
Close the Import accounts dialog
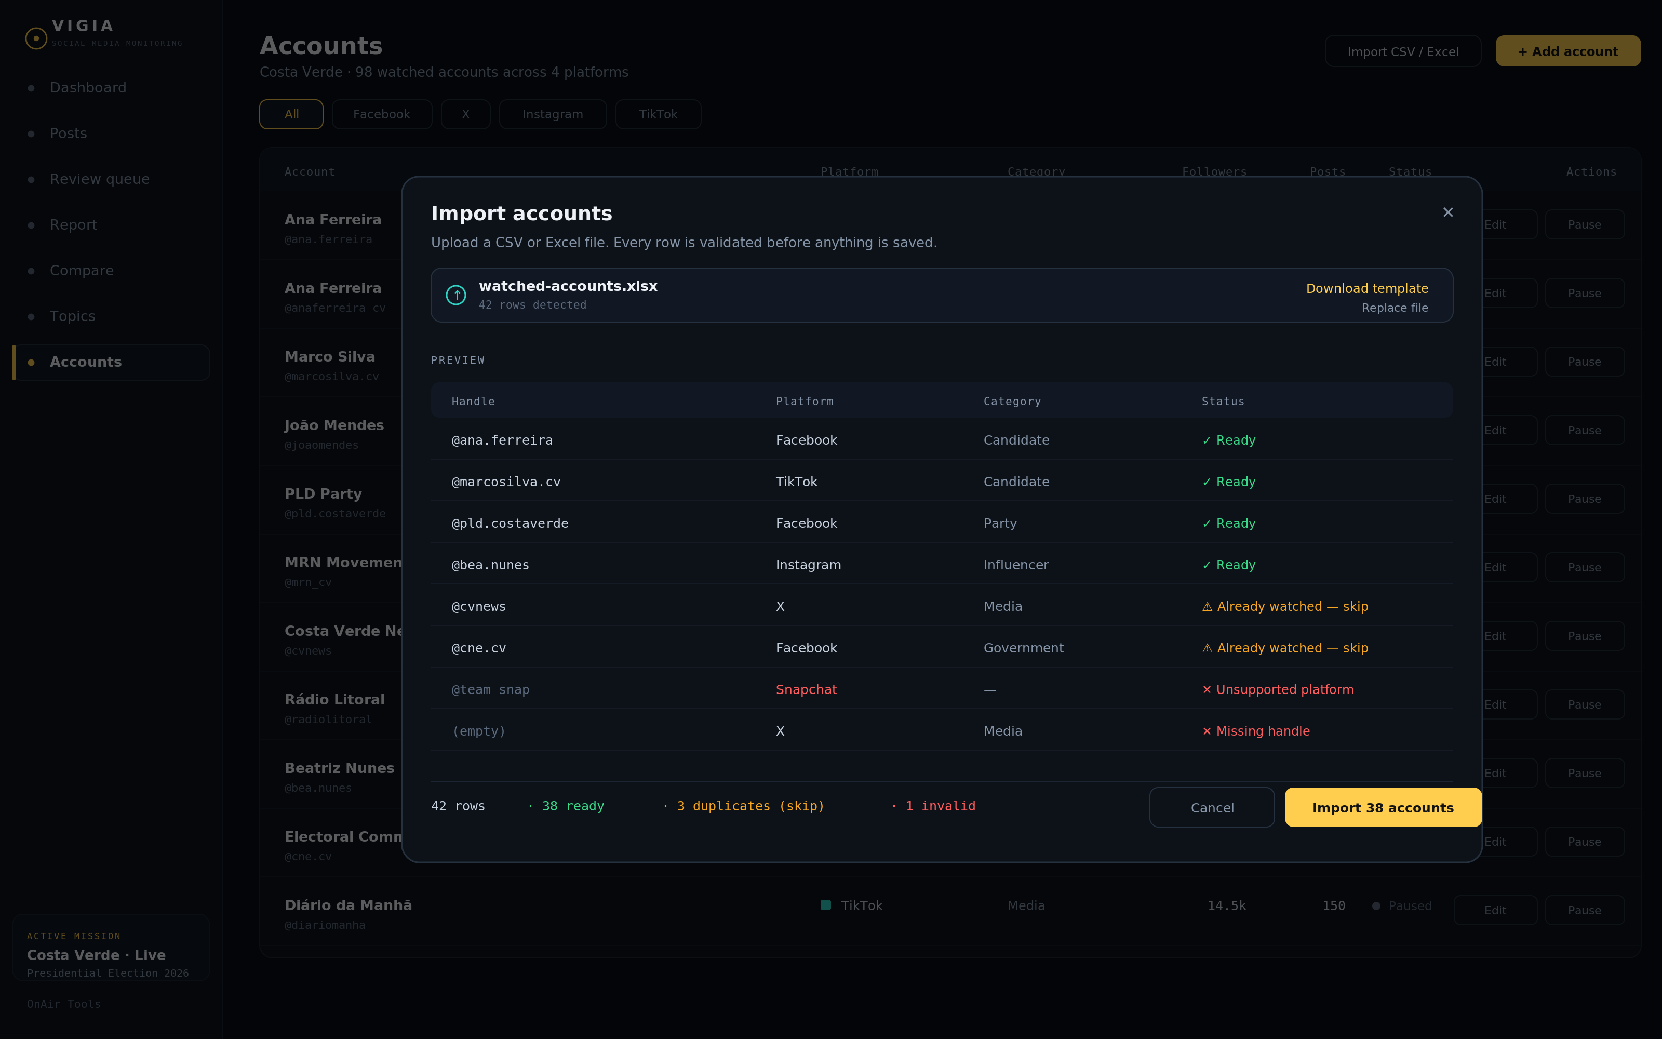pos(1447,212)
